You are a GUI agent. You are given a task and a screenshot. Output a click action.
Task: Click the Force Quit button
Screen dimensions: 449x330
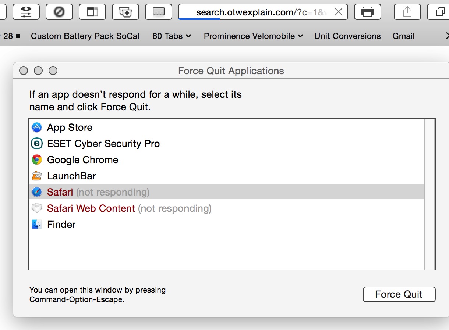pyautogui.click(x=399, y=294)
